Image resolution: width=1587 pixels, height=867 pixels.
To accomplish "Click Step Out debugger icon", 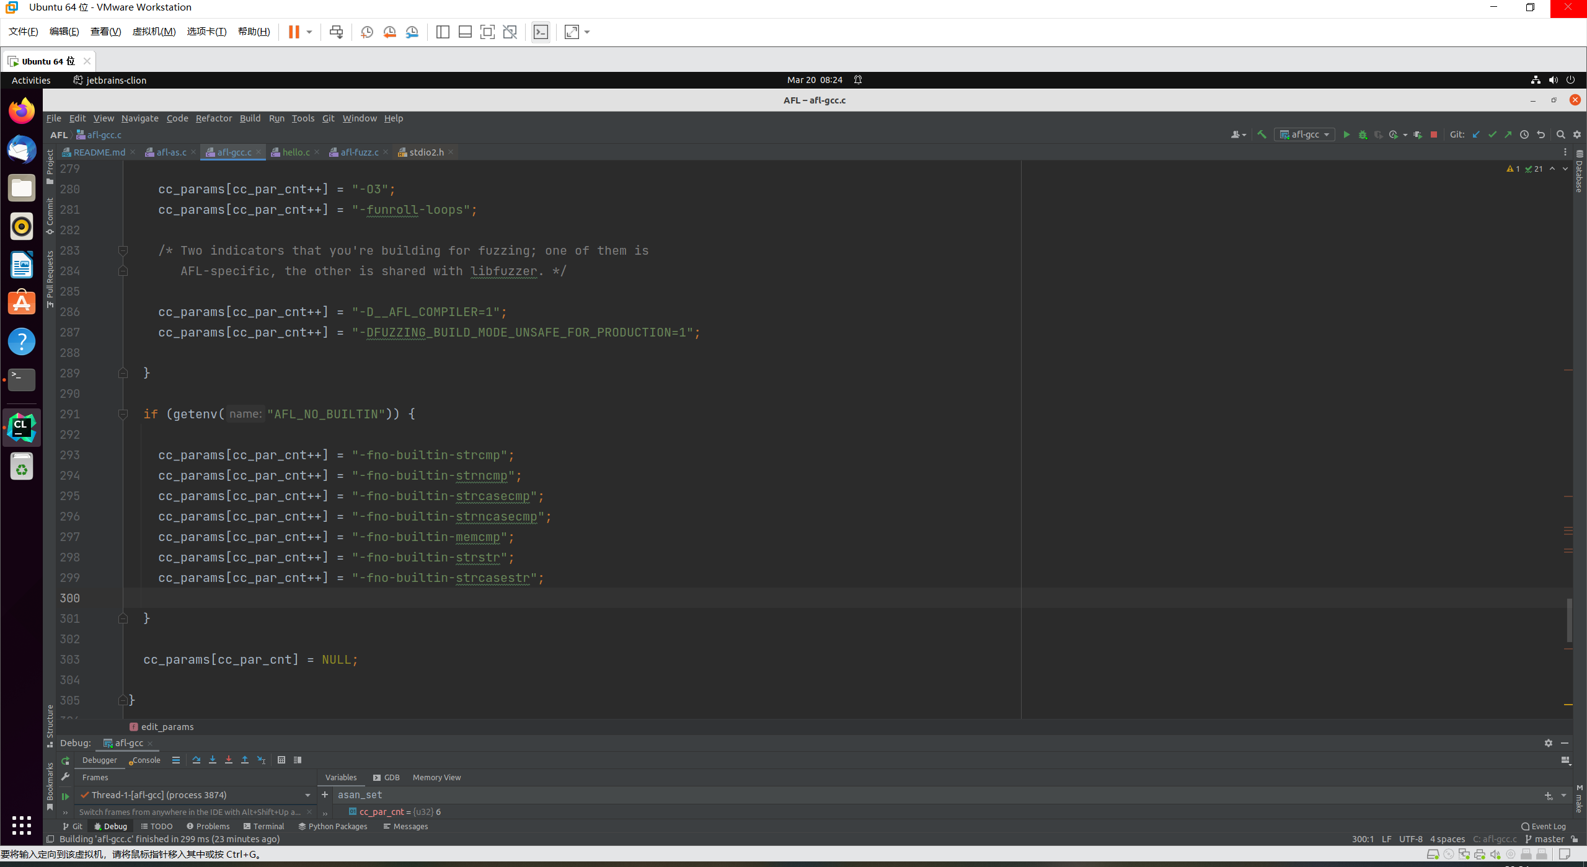I will (x=245, y=760).
